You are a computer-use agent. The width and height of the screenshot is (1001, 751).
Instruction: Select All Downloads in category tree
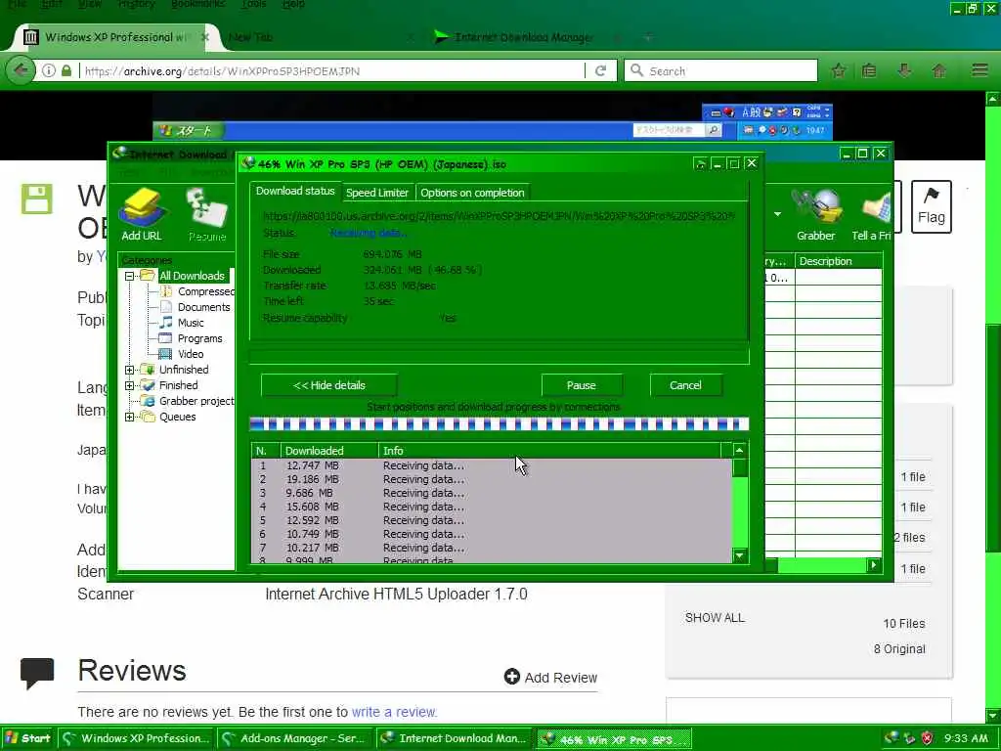tap(192, 276)
